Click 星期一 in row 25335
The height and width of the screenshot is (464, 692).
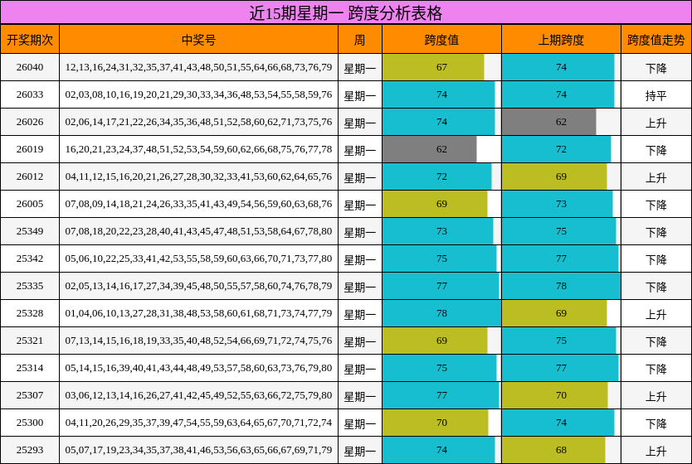(359, 287)
